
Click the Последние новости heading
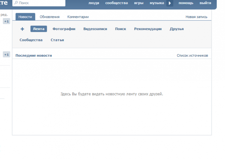34,56
